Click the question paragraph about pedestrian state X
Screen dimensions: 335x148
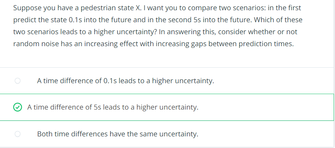(158, 26)
